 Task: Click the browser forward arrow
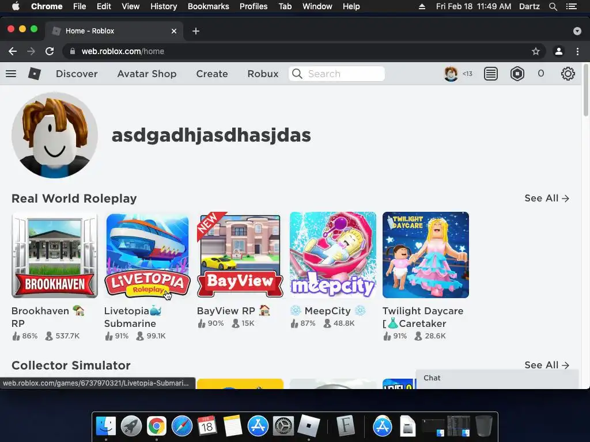point(31,51)
